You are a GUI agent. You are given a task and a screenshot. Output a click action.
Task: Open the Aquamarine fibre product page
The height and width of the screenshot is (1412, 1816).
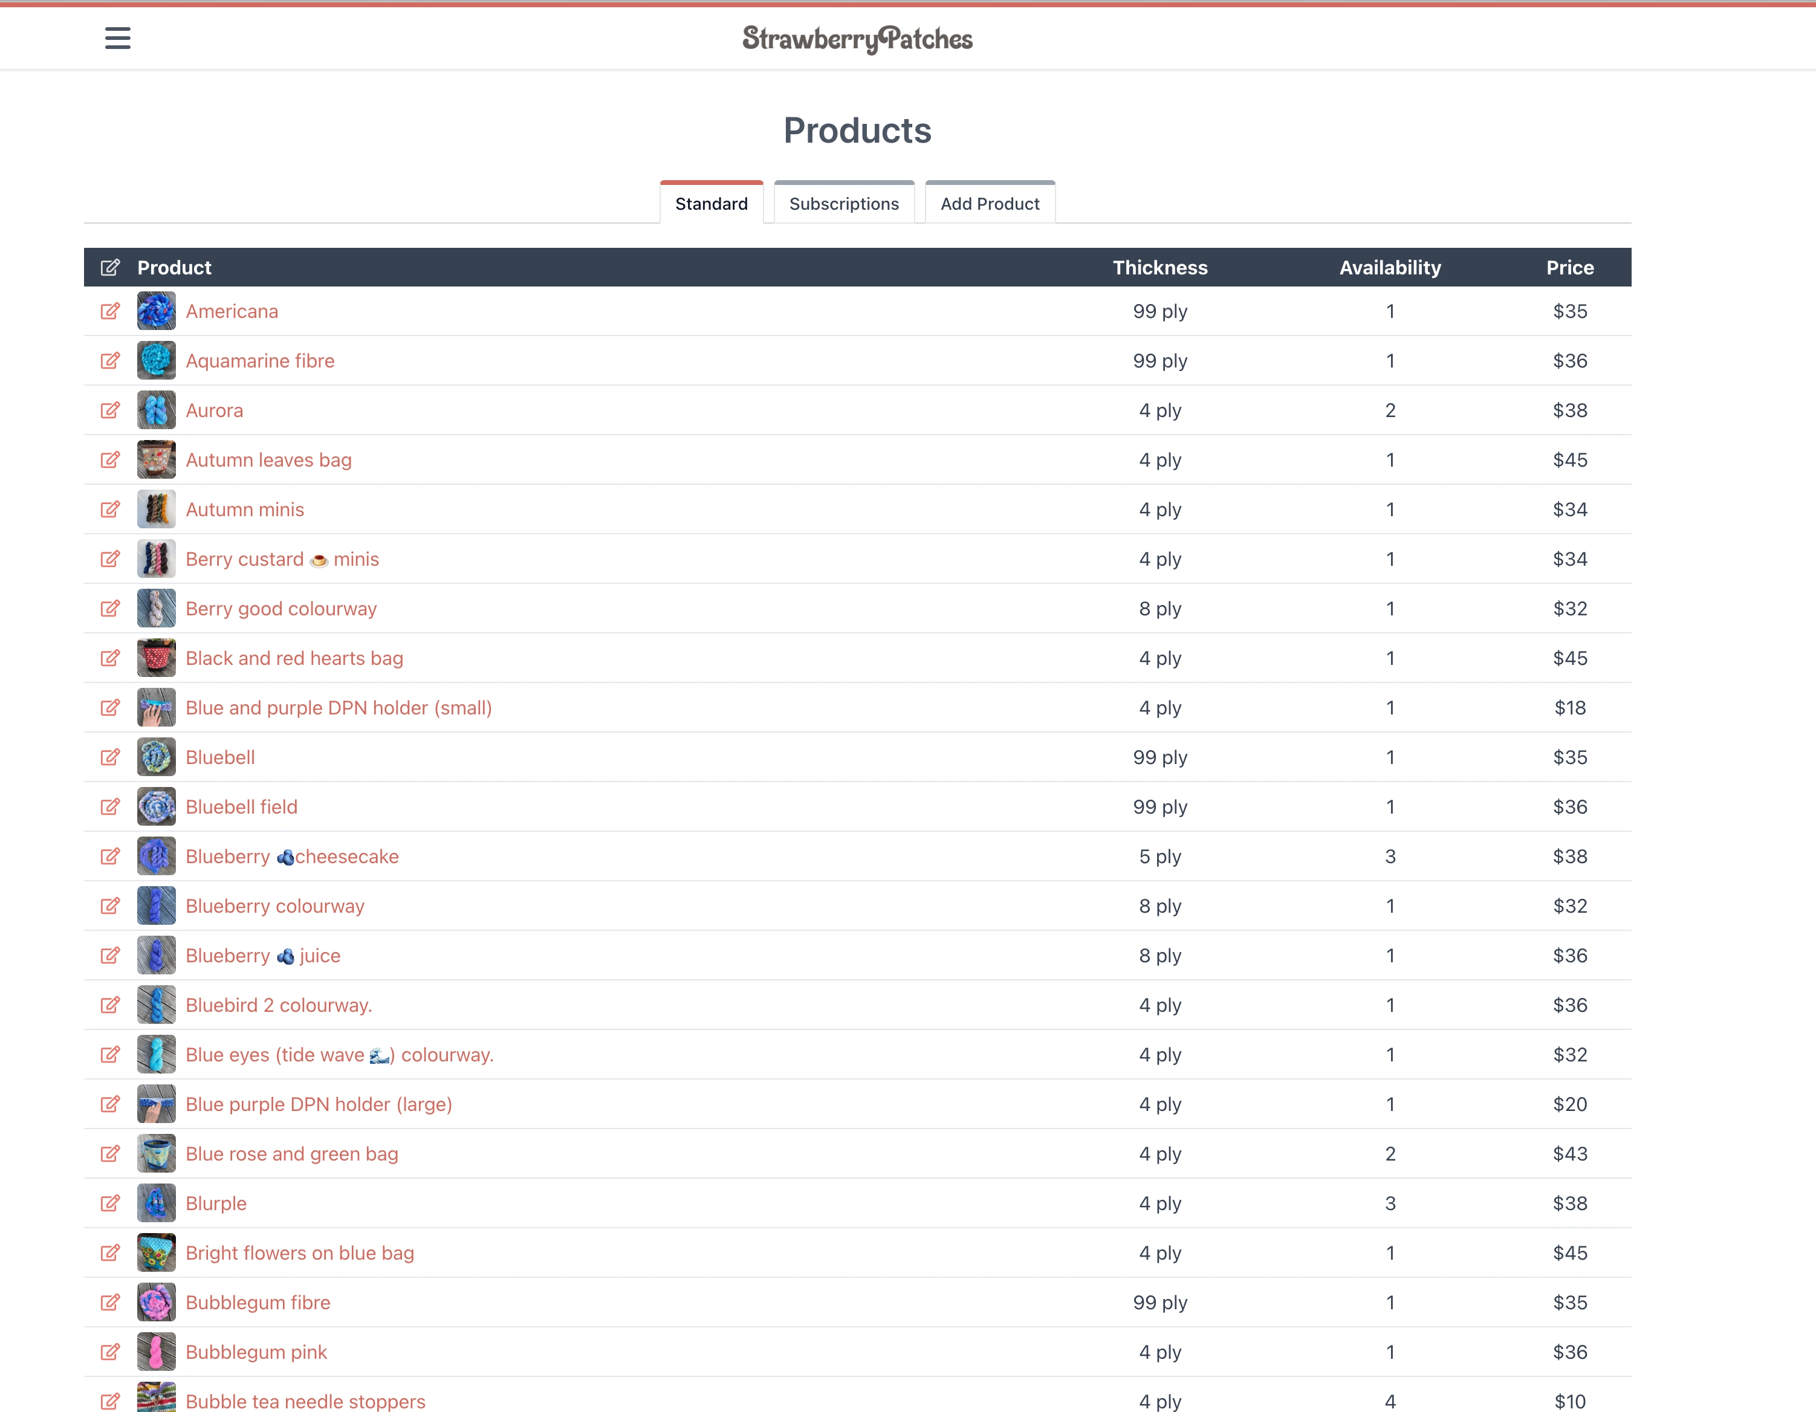point(259,360)
